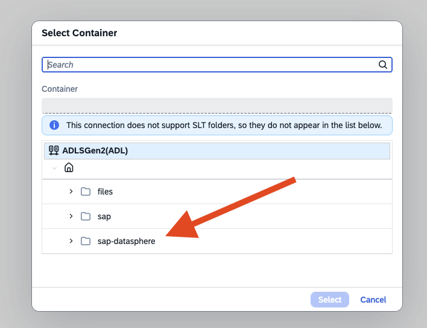Collapse the home root node chevron
The width and height of the screenshot is (427, 328).
(55, 168)
